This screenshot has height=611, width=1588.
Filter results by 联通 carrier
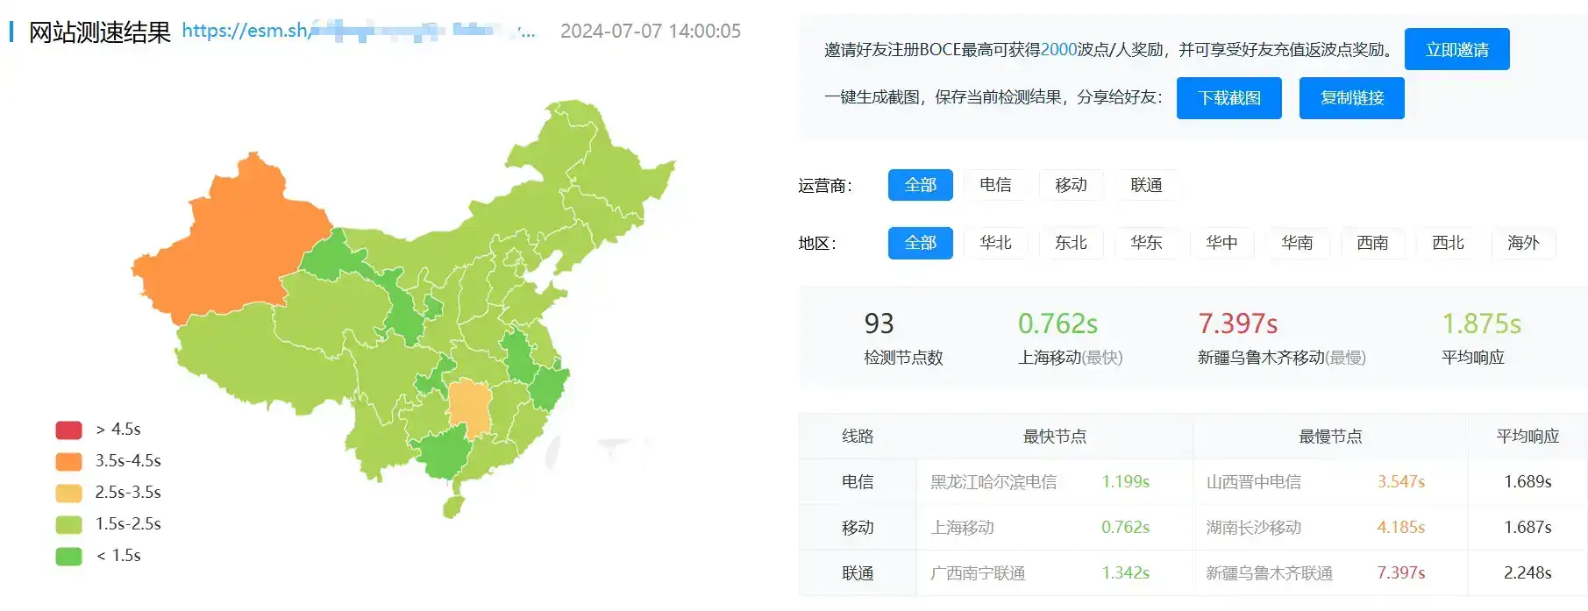pos(1146,185)
